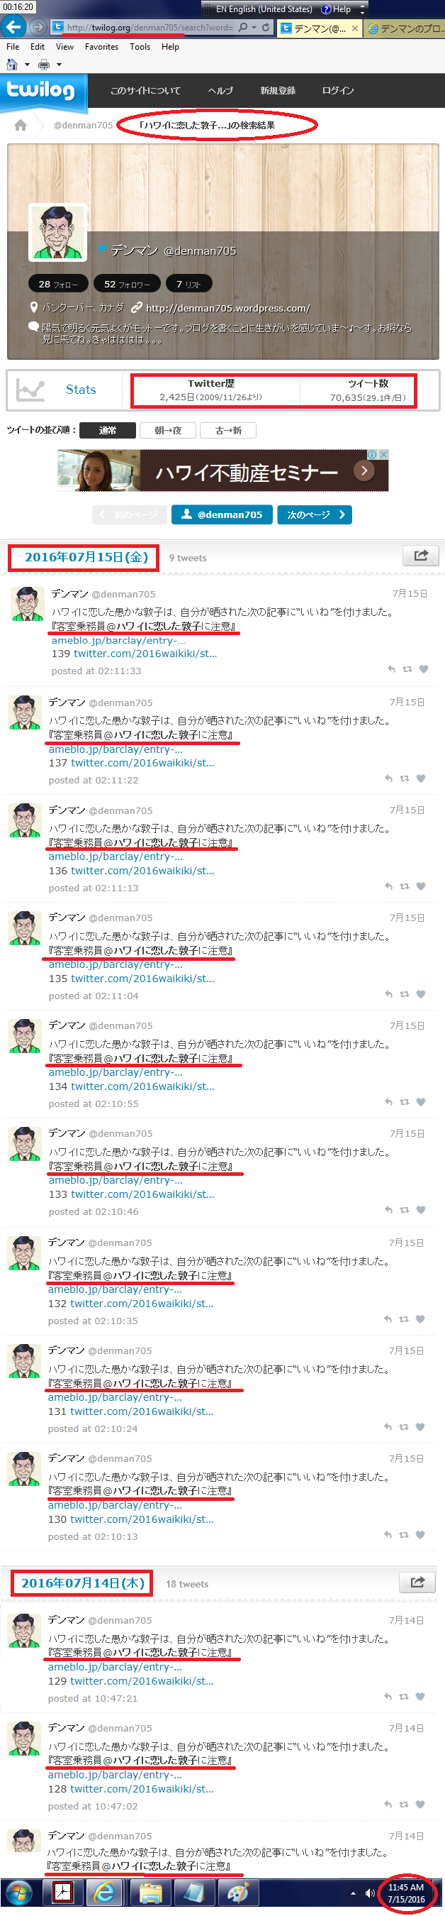Go to 次のページ
Viewport: 445px width, 1916px height.
click(x=314, y=514)
